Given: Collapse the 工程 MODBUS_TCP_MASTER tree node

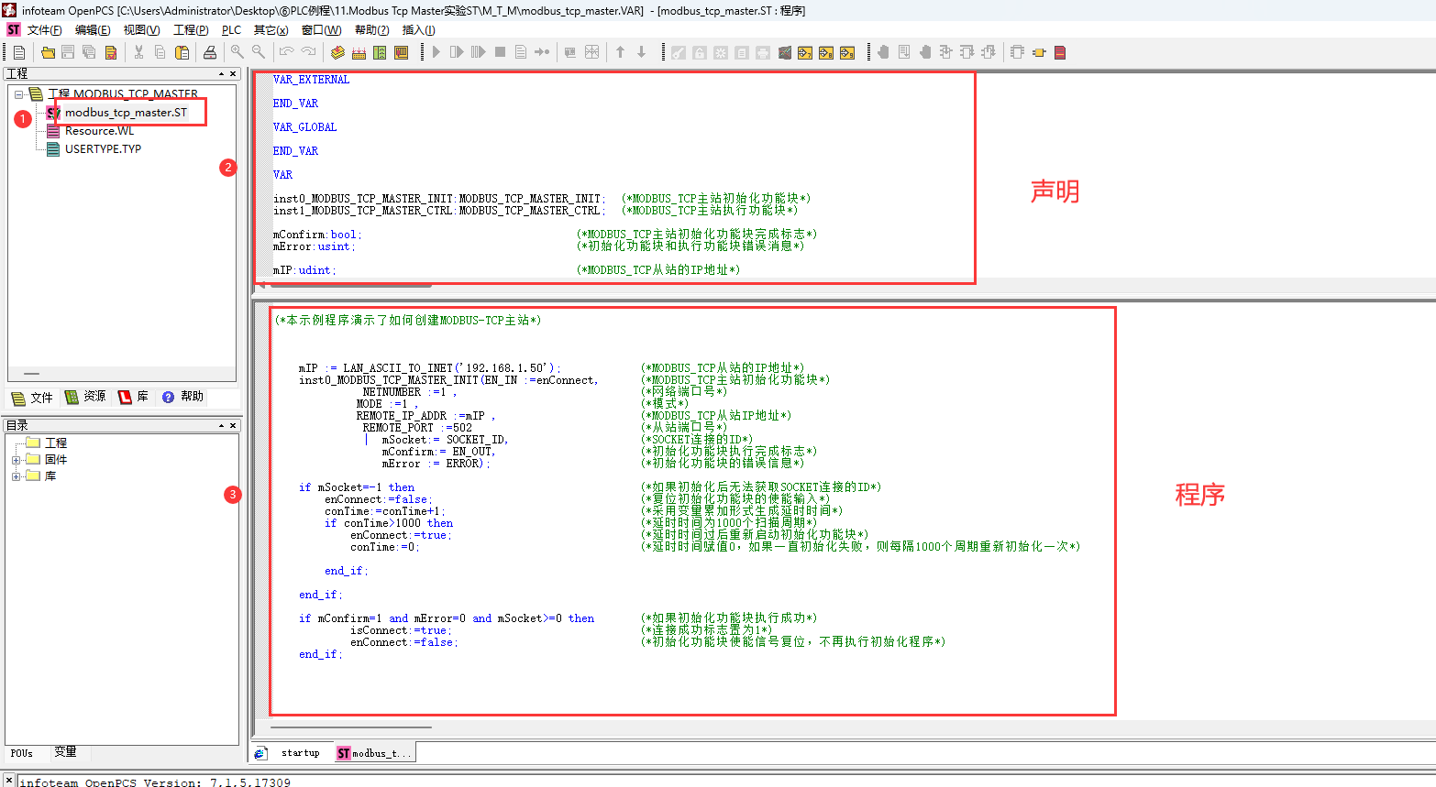Looking at the screenshot, I should tap(18, 94).
